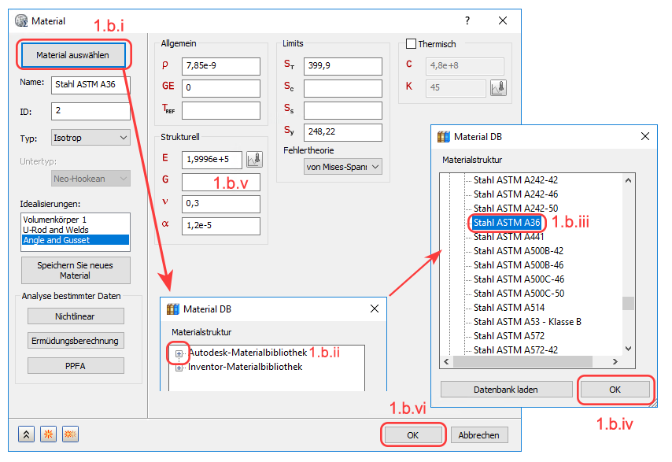The width and height of the screenshot is (672, 462).
Task: Click the help question mark in Material dialog
Action: [x=467, y=20]
